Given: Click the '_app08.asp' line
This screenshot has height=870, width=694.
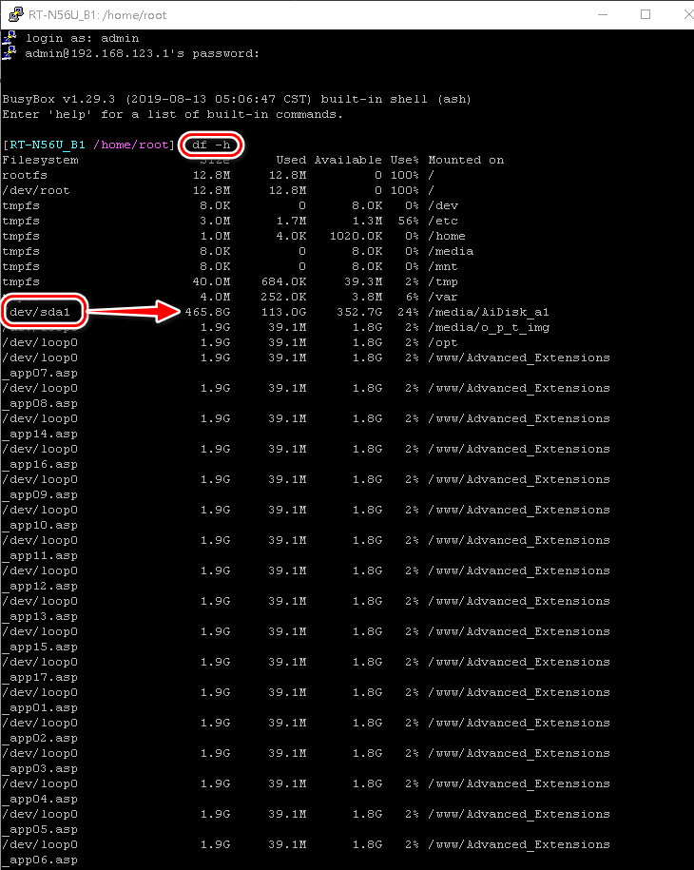Looking at the screenshot, I should pos(40,404).
